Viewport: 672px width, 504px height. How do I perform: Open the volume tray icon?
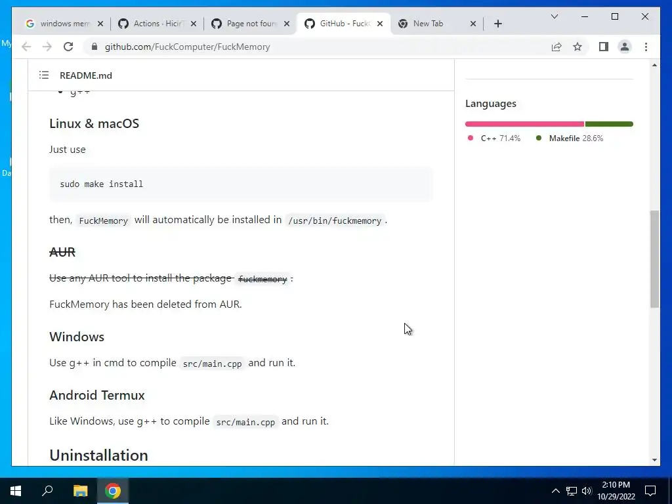(x=587, y=491)
